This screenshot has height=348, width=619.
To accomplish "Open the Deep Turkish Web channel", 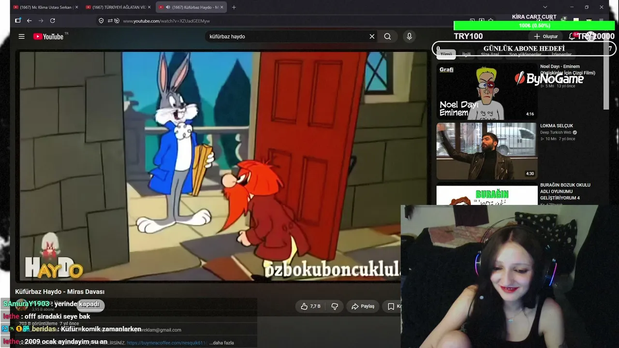I will tap(556, 132).
